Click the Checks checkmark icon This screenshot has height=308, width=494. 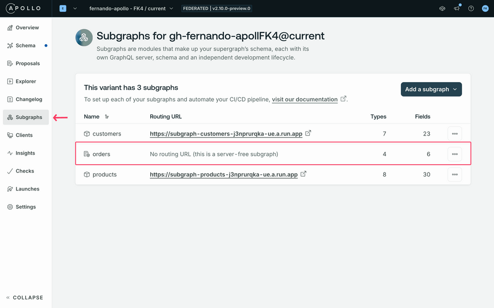[x=10, y=171]
